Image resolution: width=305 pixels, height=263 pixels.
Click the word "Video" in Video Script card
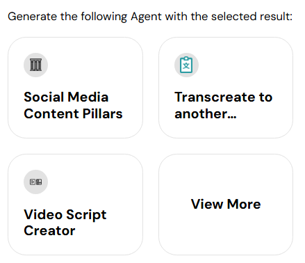[43, 214]
